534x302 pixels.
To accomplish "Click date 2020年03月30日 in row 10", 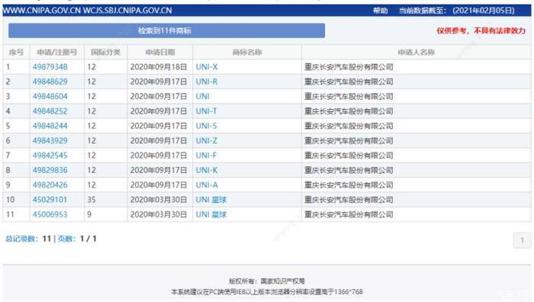I will [159, 200].
